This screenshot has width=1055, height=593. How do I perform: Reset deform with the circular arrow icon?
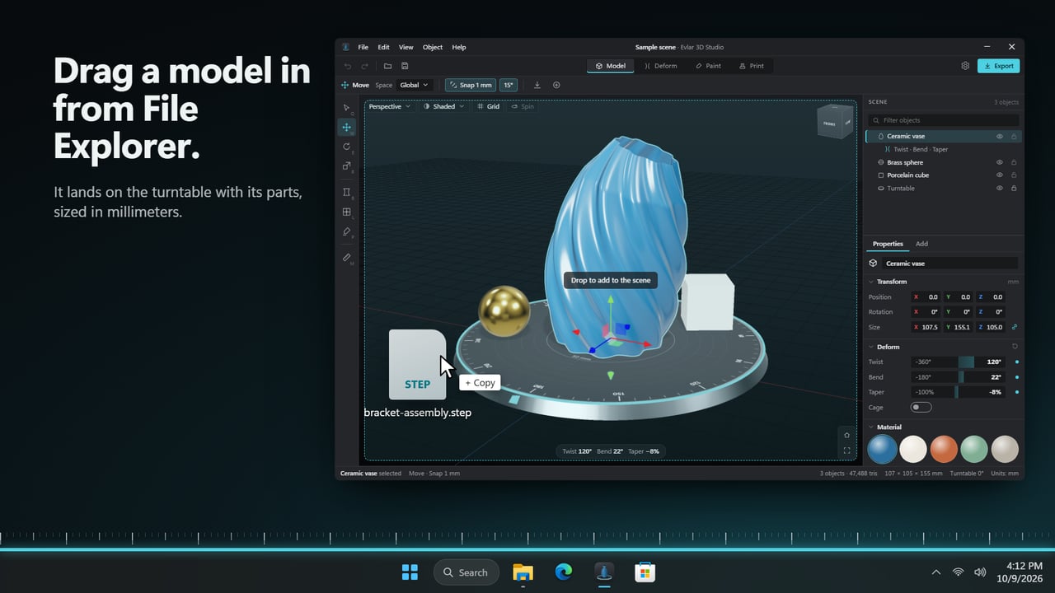[1015, 347]
